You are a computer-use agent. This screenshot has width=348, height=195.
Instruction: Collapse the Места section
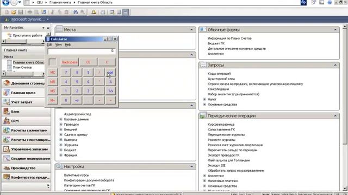click(191, 30)
